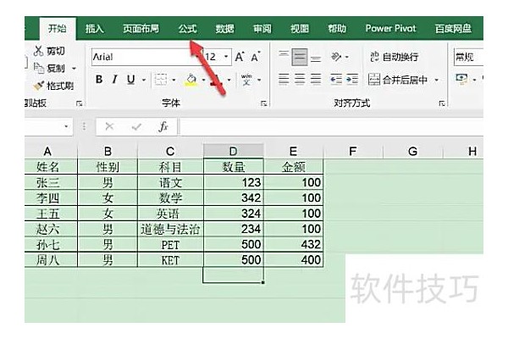
Task: Click the decrease indent icon
Action: (x=336, y=79)
